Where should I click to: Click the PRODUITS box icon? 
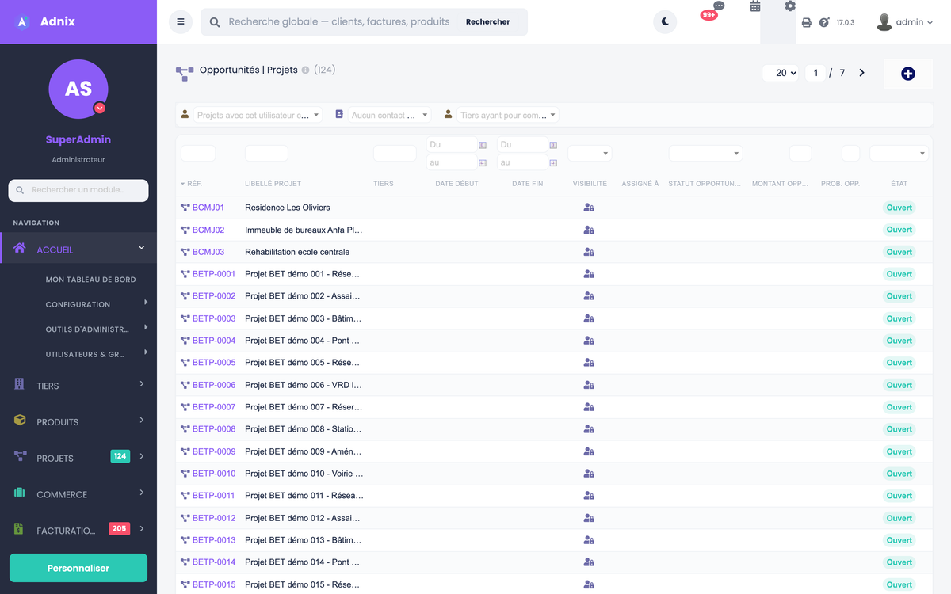20,421
